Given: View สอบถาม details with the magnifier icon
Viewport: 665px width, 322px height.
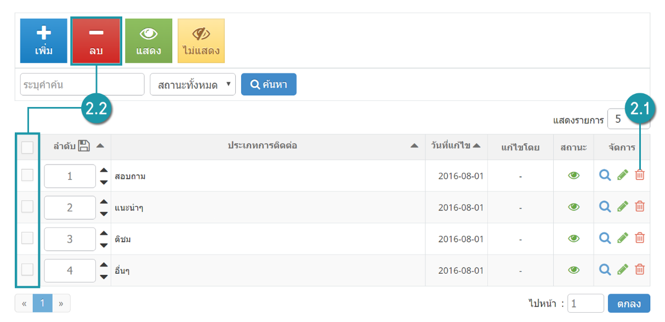Looking at the screenshot, I should pyautogui.click(x=605, y=175).
